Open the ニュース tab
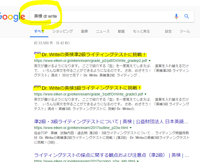 click(x=103, y=31)
